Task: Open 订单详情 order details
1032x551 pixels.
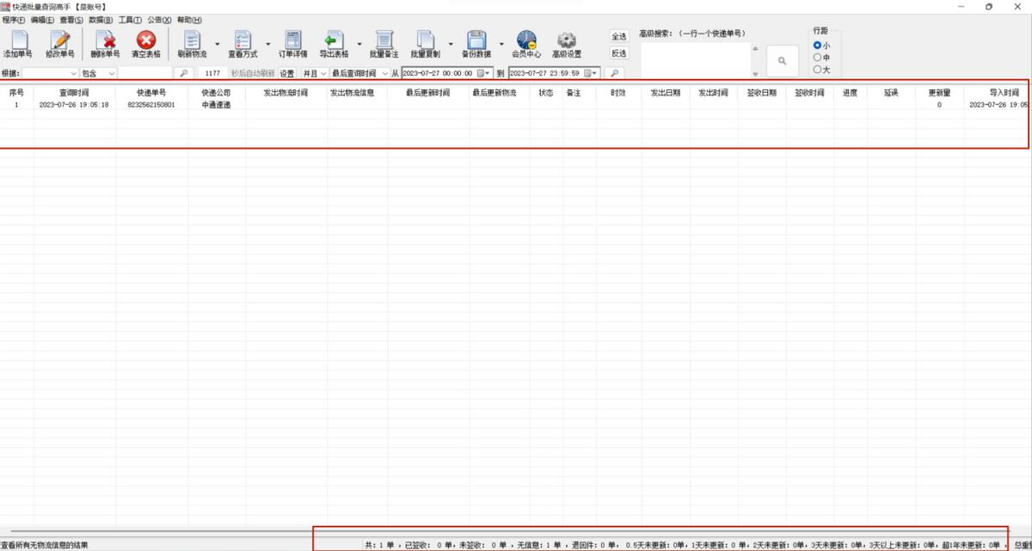Action: click(x=292, y=42)
